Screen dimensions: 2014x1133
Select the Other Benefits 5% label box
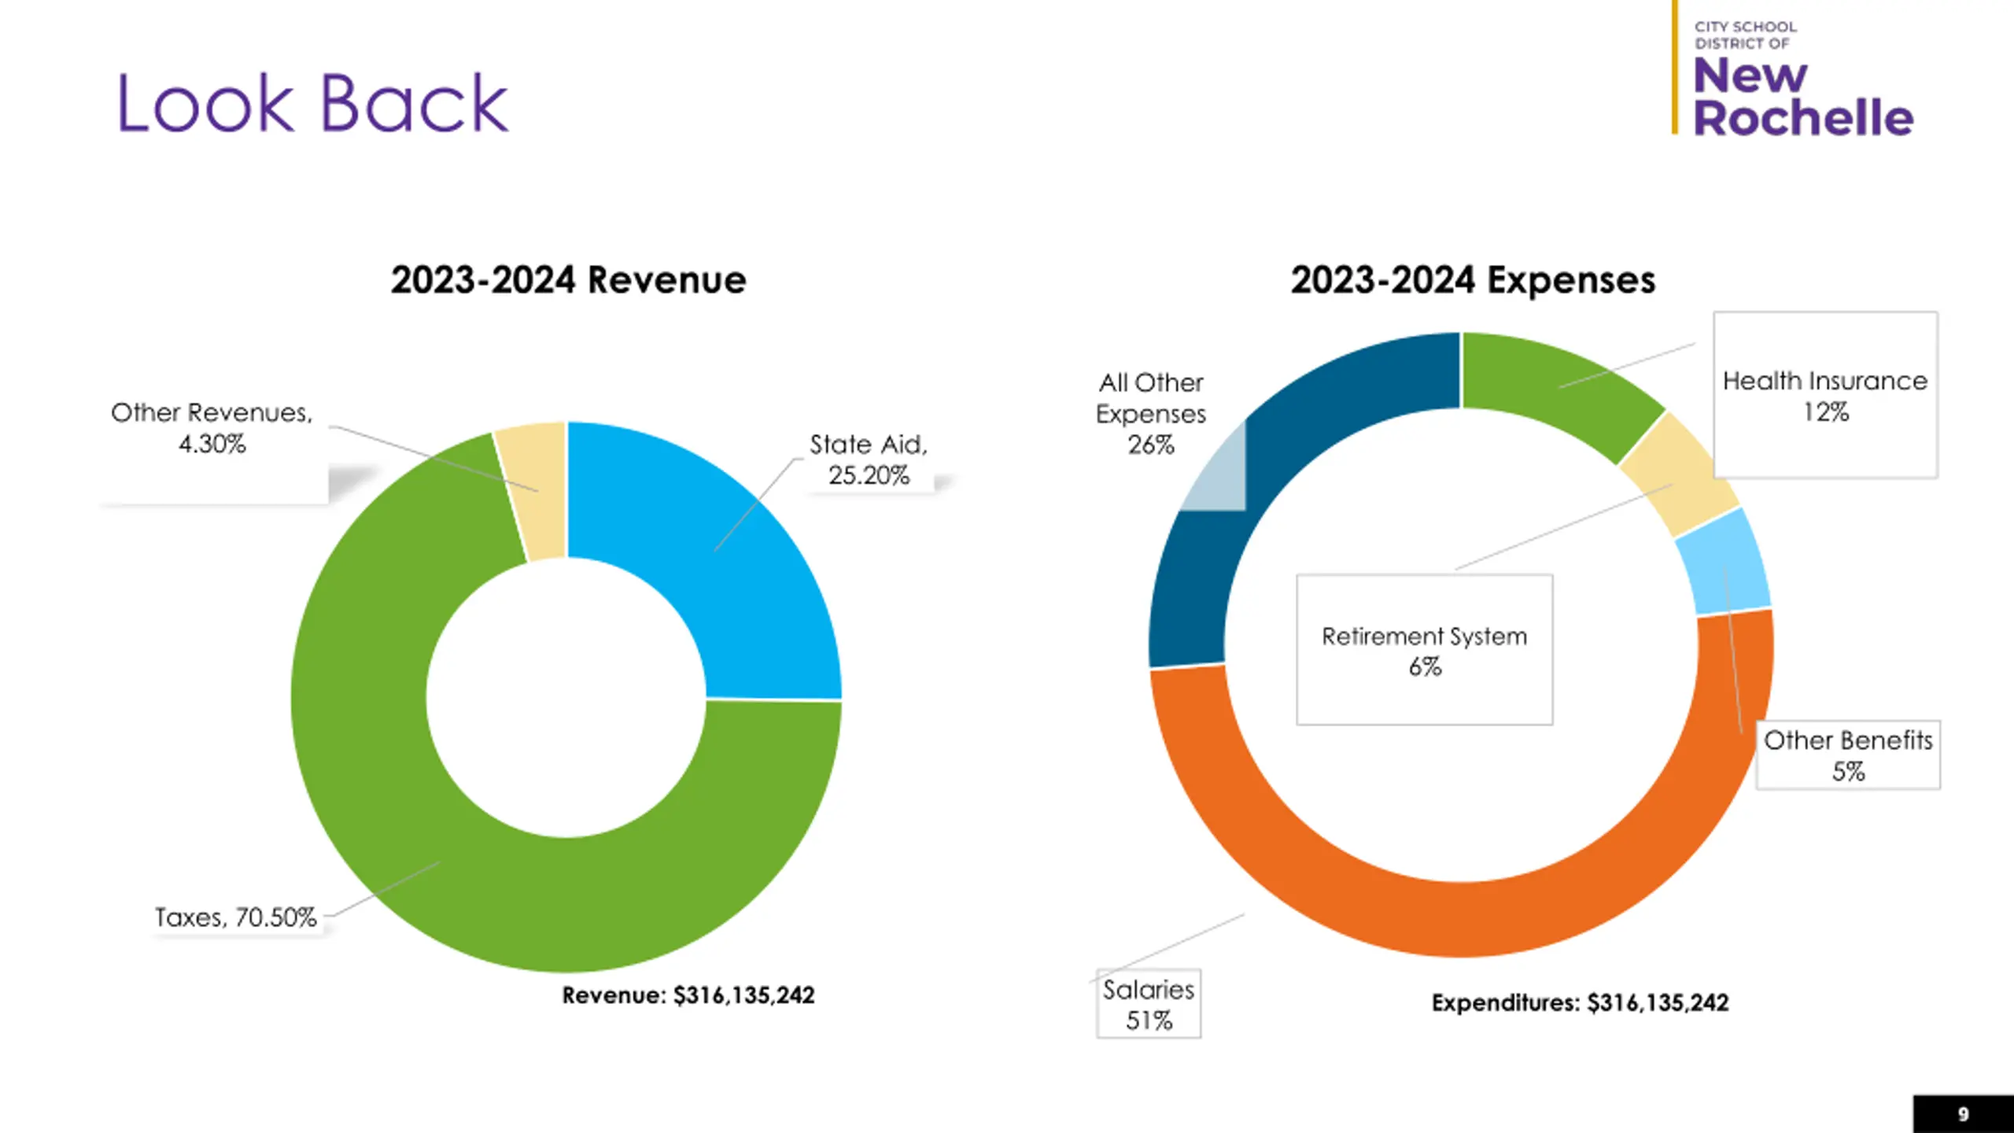[x=1848, y=755]
